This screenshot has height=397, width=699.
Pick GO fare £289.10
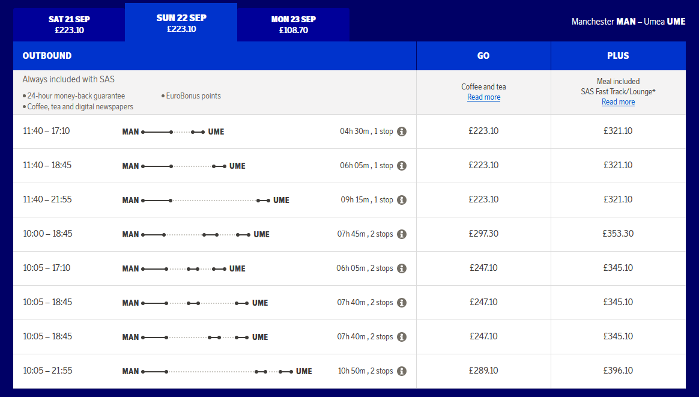pos(483,371)
